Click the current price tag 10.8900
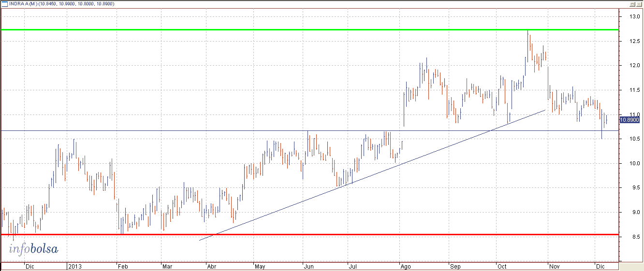The width and height of the screenshot is (644, 271). coord(629,119)
